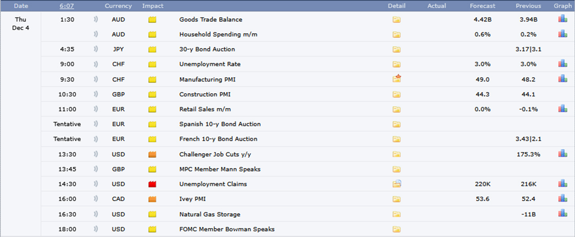Open the MPC Member Mann Speaks event

coord(220,169)
